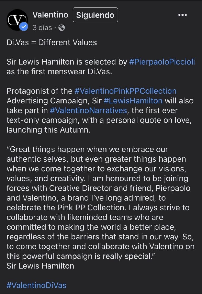Click the 'Great things happen' quote opening line

(87, 150)
